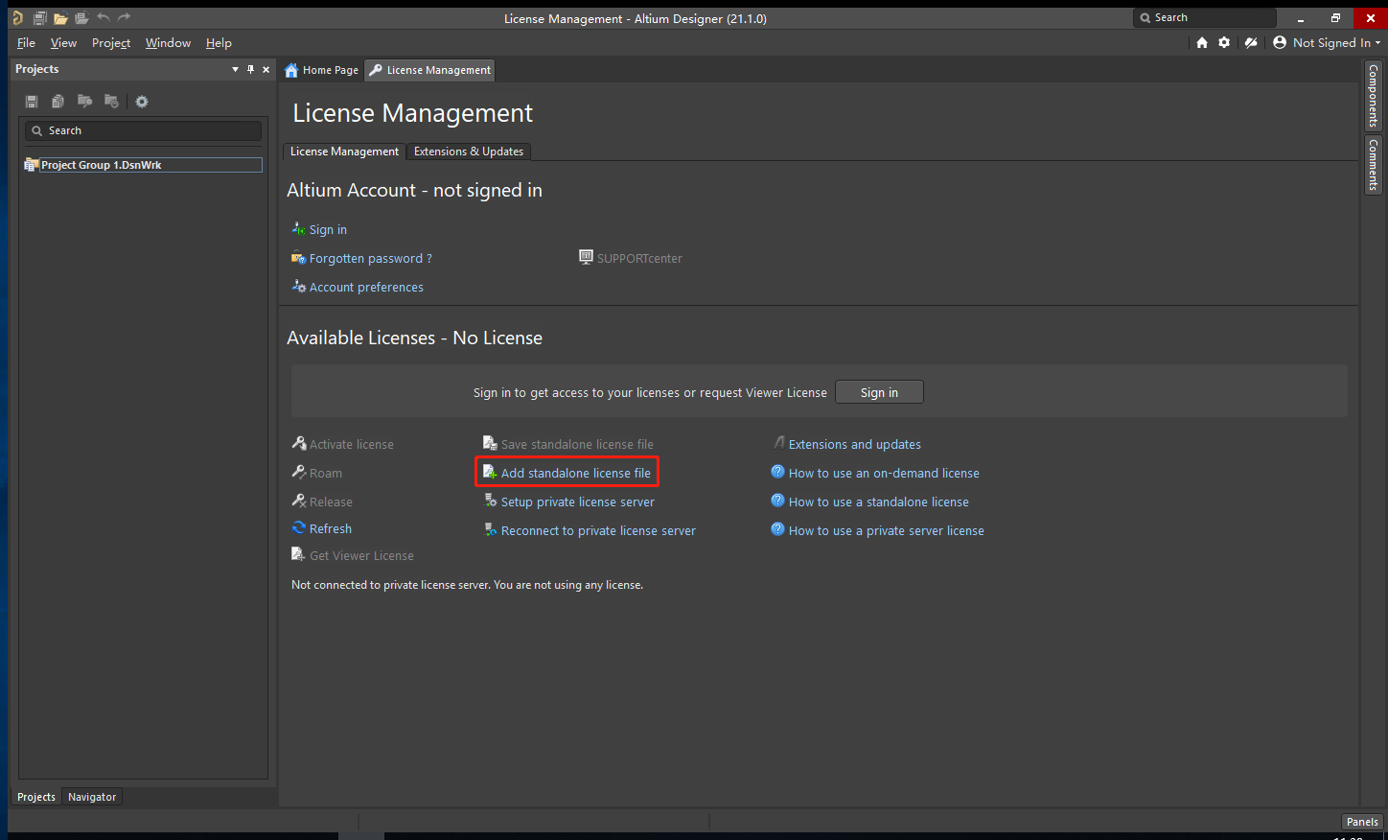Screen dimensions: 1388x840
Task: Click the 'Not connected to private license server' status text
Action: pos(467,585)
